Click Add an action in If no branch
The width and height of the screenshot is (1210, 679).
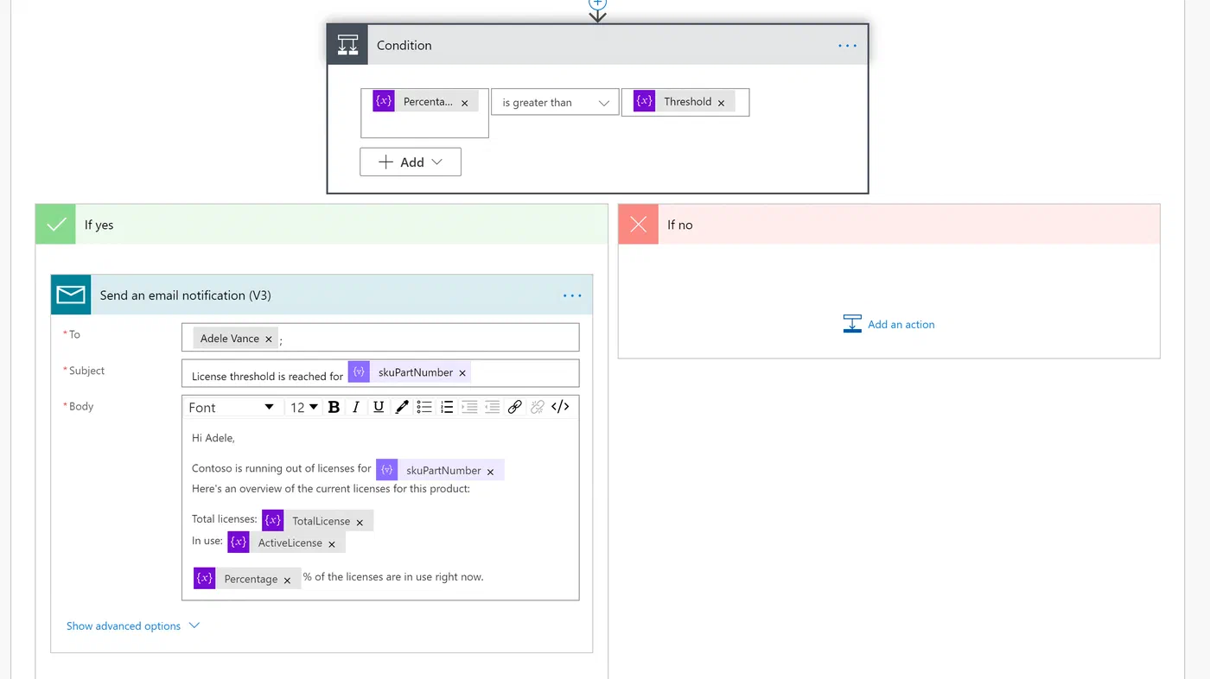(889, 324)
